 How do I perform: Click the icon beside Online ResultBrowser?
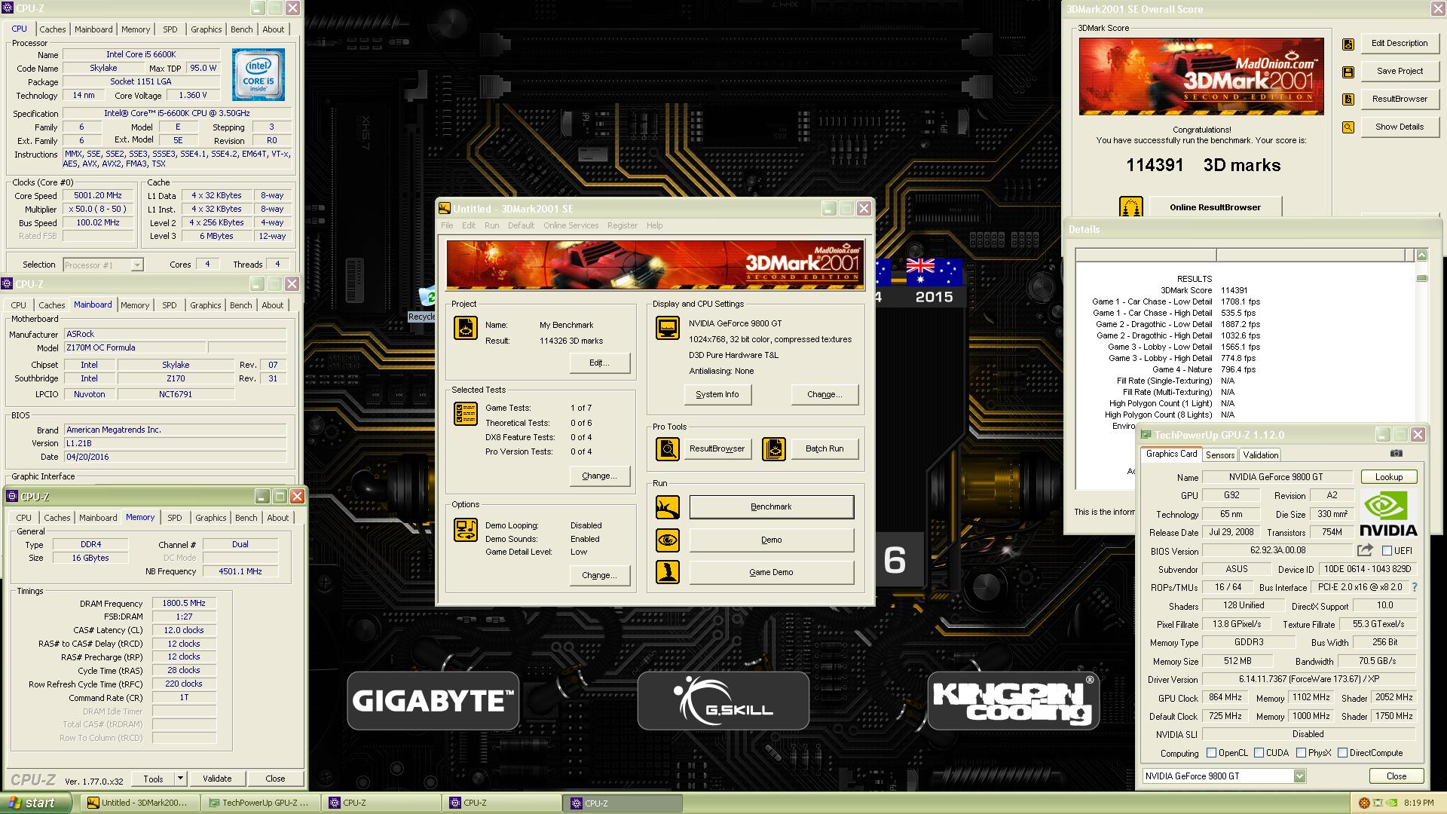[x=1130, y=207]
